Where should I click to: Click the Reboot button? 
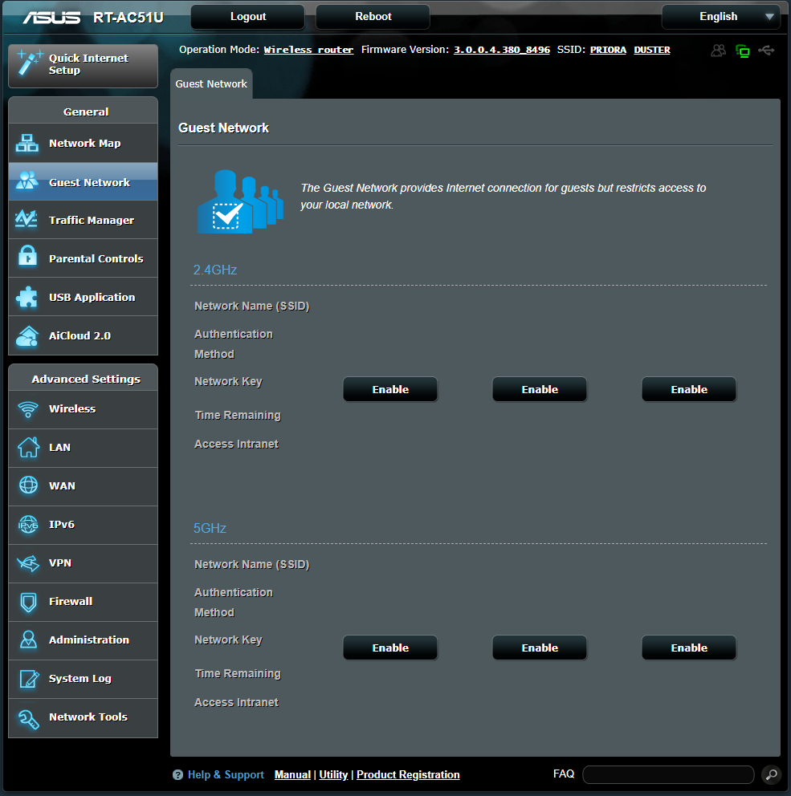point(373,17)
